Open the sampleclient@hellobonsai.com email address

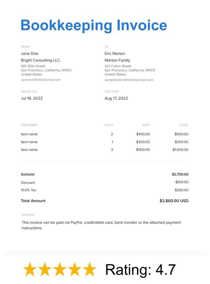point(129,80)
